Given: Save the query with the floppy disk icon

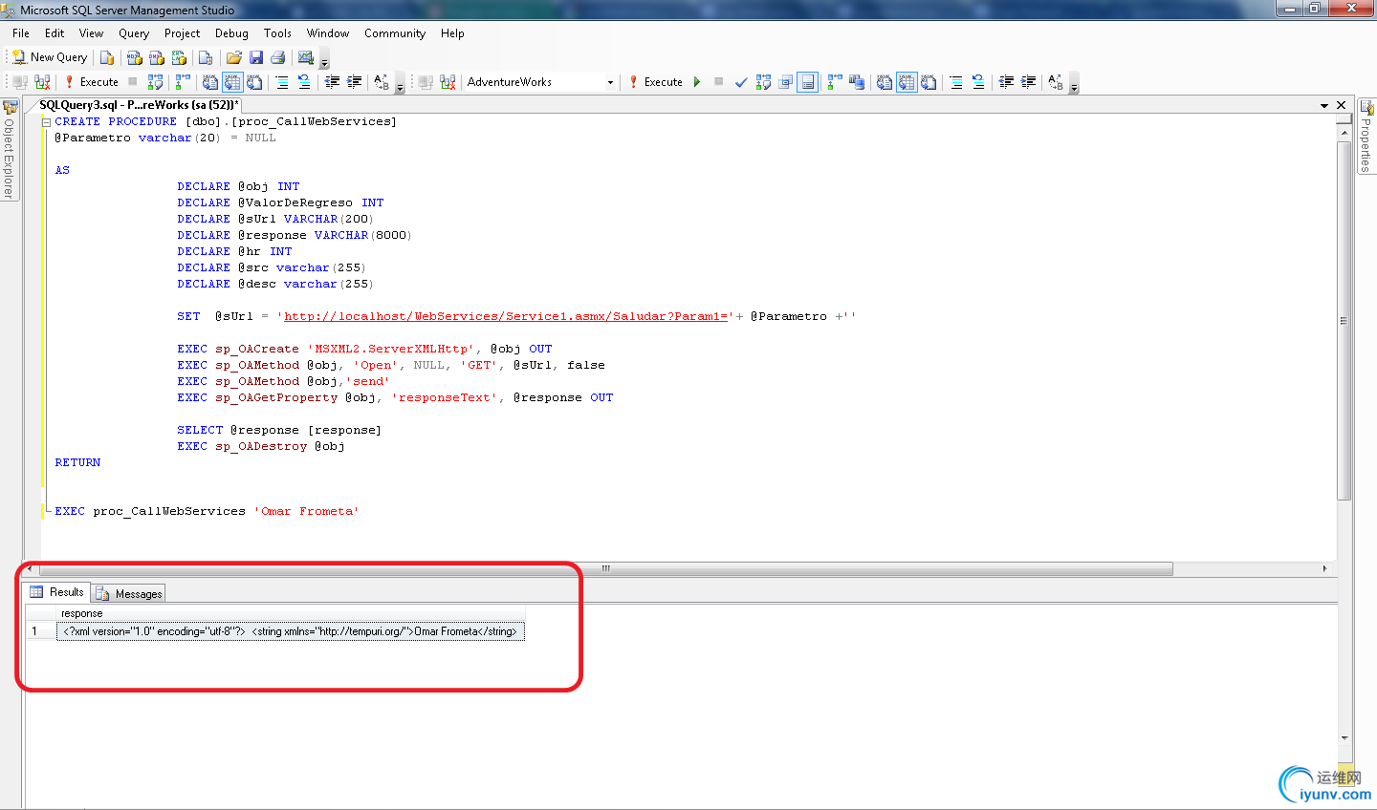Looking at the screenshot, I should 256,57.
